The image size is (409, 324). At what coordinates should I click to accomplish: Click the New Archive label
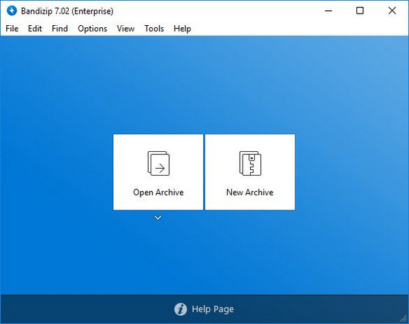[250, 192]
